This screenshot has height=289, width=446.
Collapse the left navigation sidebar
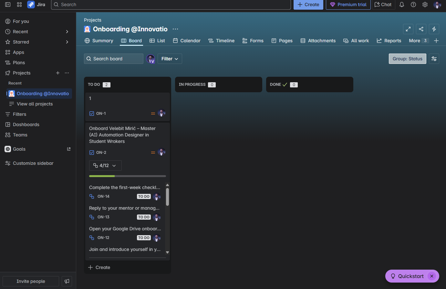point(8,5)
